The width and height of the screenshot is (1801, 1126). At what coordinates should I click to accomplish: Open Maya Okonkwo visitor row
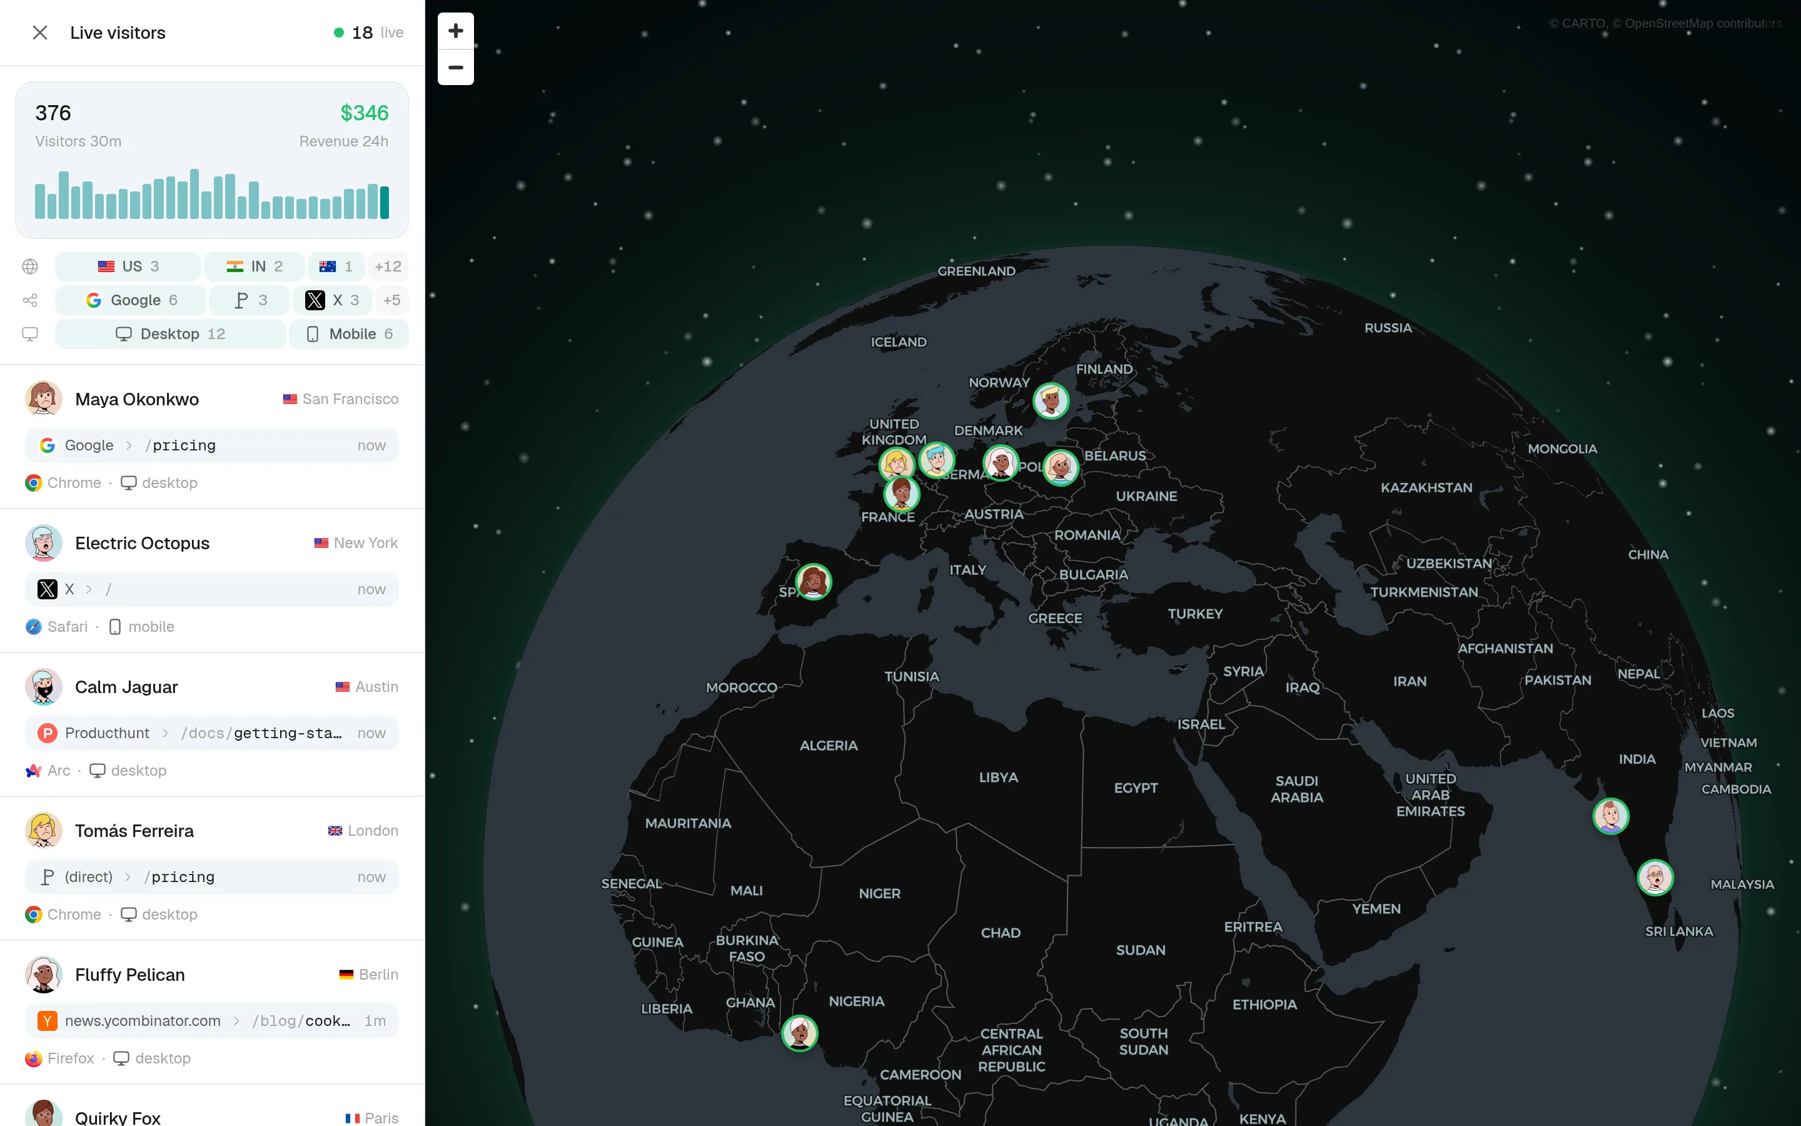point(212,437)
